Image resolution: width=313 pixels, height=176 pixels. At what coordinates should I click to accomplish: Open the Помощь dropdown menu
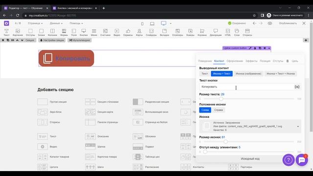76,23
